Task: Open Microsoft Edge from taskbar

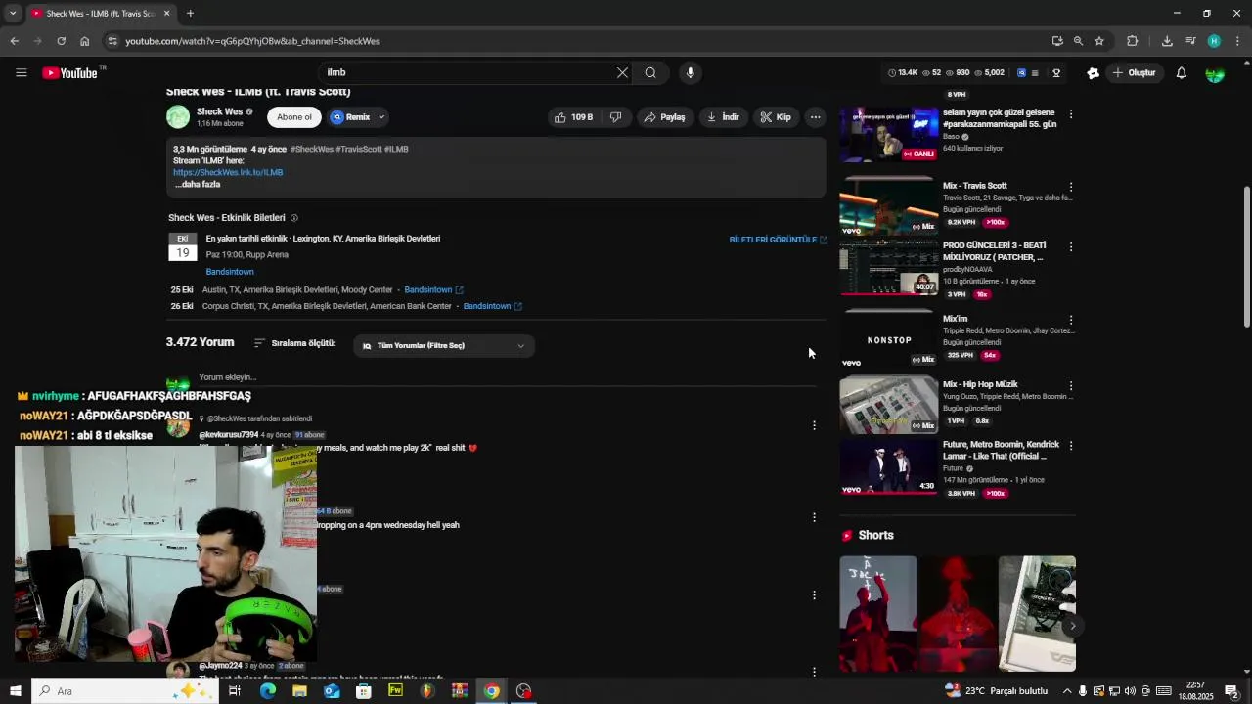Action: (267, 691)
